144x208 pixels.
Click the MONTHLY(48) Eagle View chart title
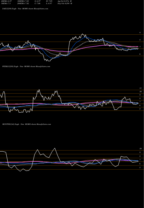pos(26,124)
